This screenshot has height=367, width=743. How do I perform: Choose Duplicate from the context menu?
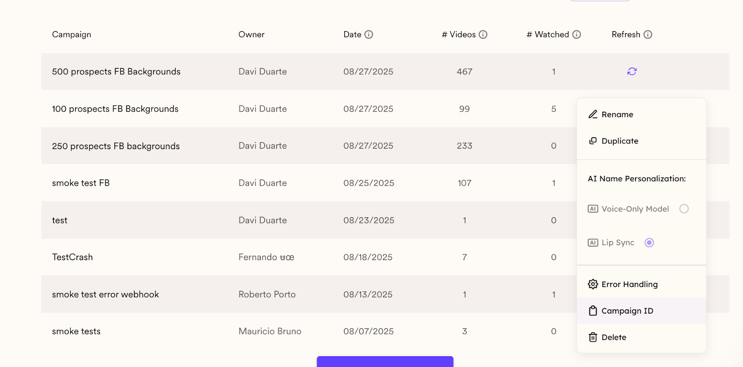coord(641,141)
